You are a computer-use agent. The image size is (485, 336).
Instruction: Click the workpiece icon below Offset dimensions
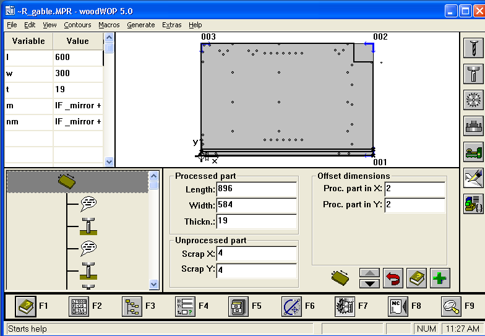coord(340,277)
